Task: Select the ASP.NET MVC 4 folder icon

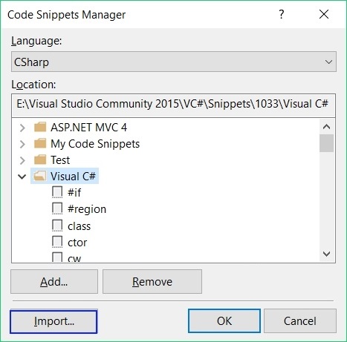Action: 40,128
